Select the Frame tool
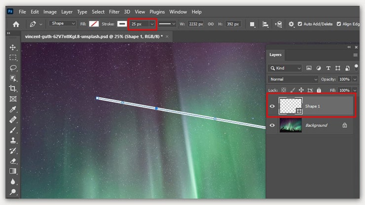Image resolution: width=365 pixels, height=205 pixels. tap(13, 99)
